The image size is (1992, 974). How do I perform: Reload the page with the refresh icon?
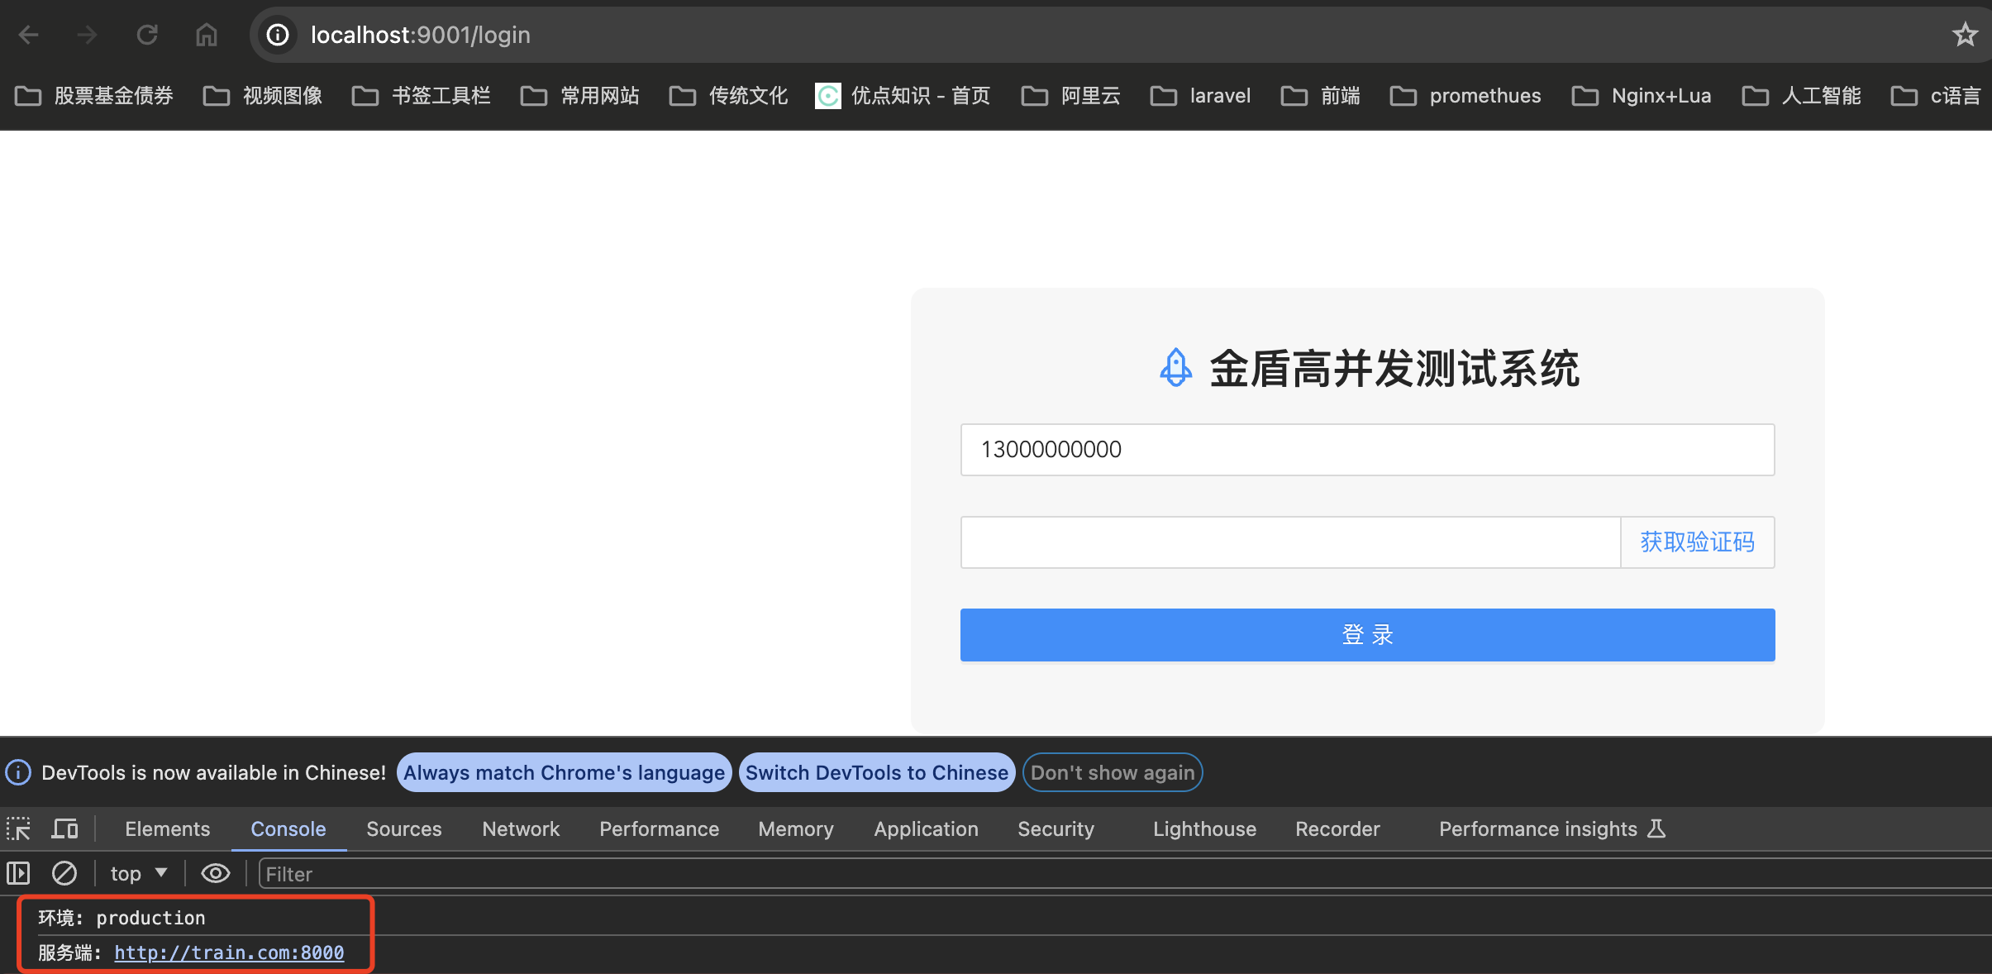pos(147,35)
